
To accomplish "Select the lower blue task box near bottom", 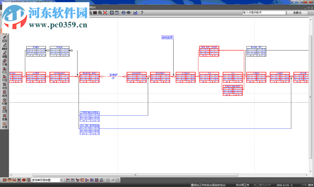I will click(89, 130).
